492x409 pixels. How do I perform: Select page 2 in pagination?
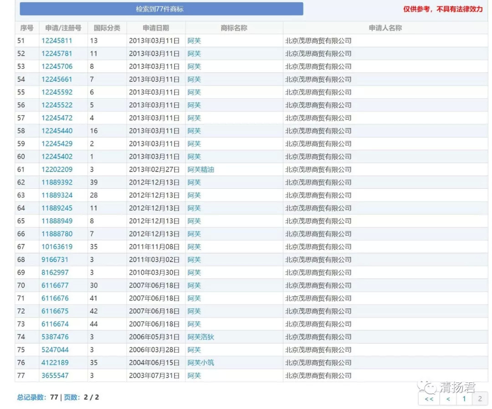coord(480,399)
